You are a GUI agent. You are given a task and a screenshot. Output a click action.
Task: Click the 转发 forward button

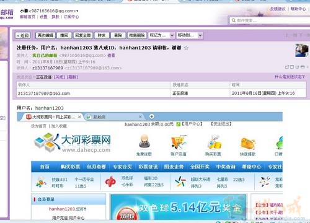click(x=102, y=35)
